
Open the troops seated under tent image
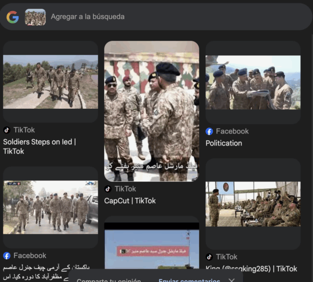(x=253, y=204)
